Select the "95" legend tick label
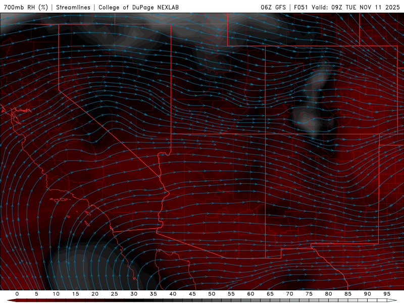 pyautogui.click(x=387, y=294)
